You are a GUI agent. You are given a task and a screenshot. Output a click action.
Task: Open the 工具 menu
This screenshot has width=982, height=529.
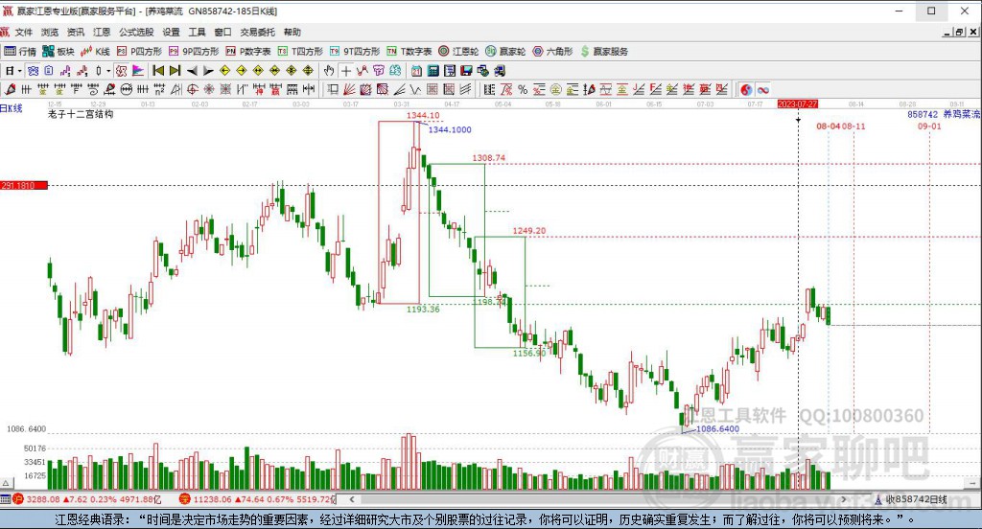(x=197, y=32)
